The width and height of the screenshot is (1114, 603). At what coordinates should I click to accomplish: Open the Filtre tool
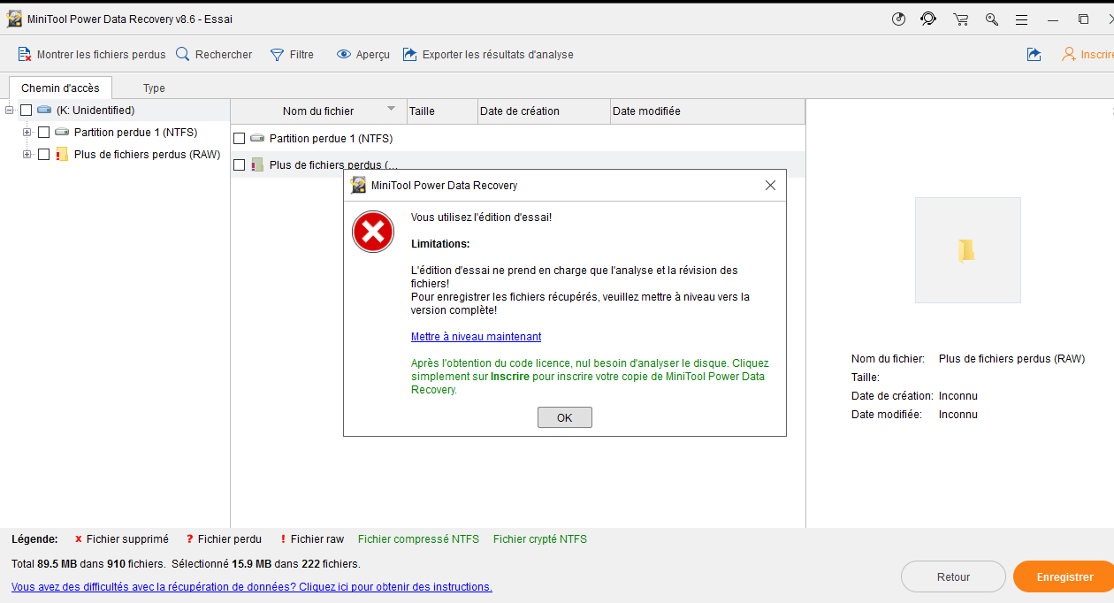(x=292, y=54)
